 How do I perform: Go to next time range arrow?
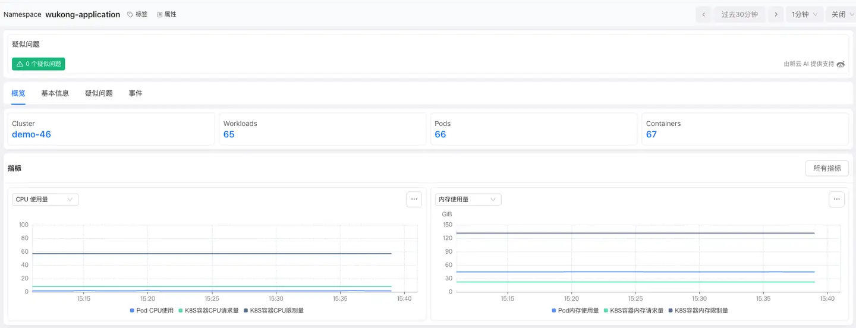point(775,14)
